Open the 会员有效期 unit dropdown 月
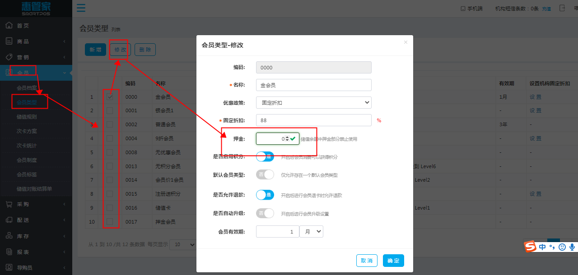The image size is (578, 275). 312,231
